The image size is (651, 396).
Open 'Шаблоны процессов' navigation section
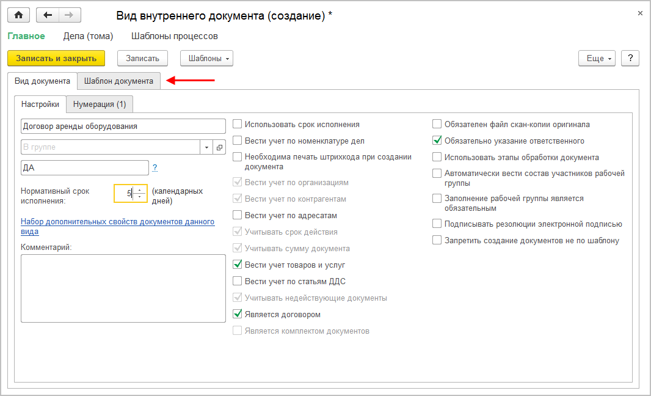pyautogui.click(x=174, y=36)
